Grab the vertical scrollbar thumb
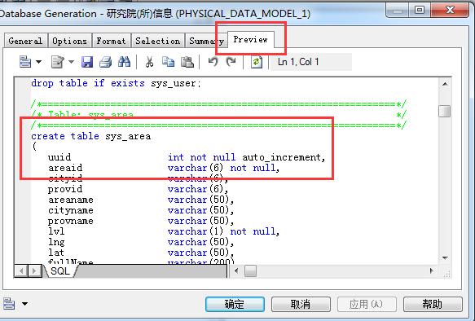The width and height of the screenshot is (475, 321). tap(445, 111)
